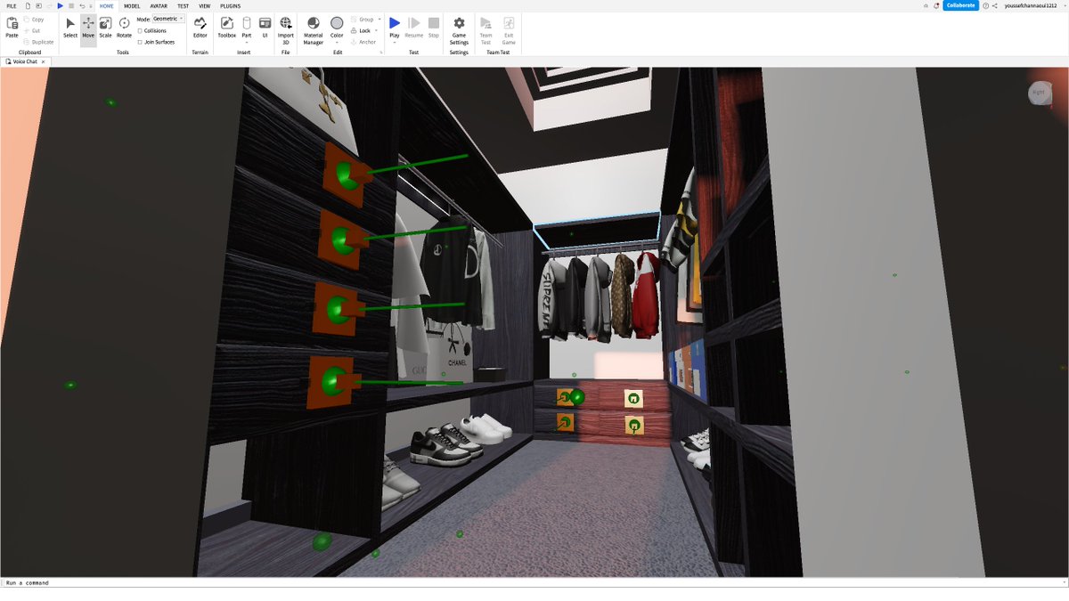Click the Color swatch button
The image size is (1069, 601).
coord(337,24)
